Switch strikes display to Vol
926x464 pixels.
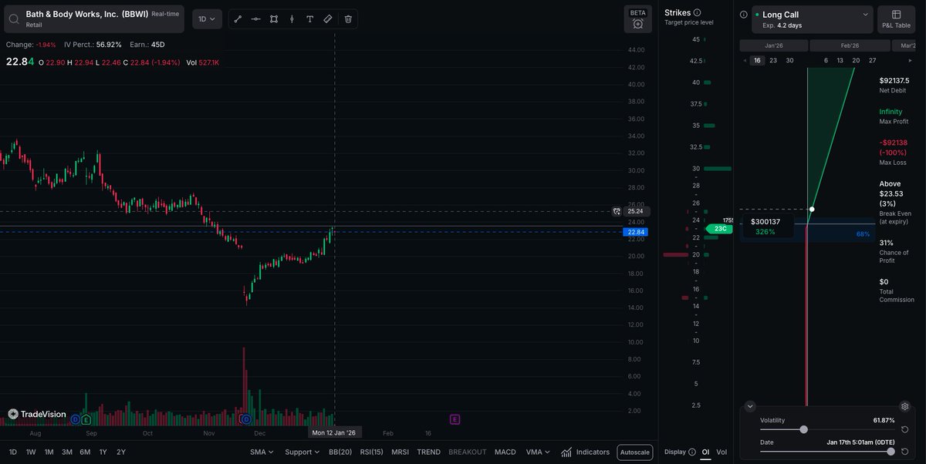coord(722,452)
